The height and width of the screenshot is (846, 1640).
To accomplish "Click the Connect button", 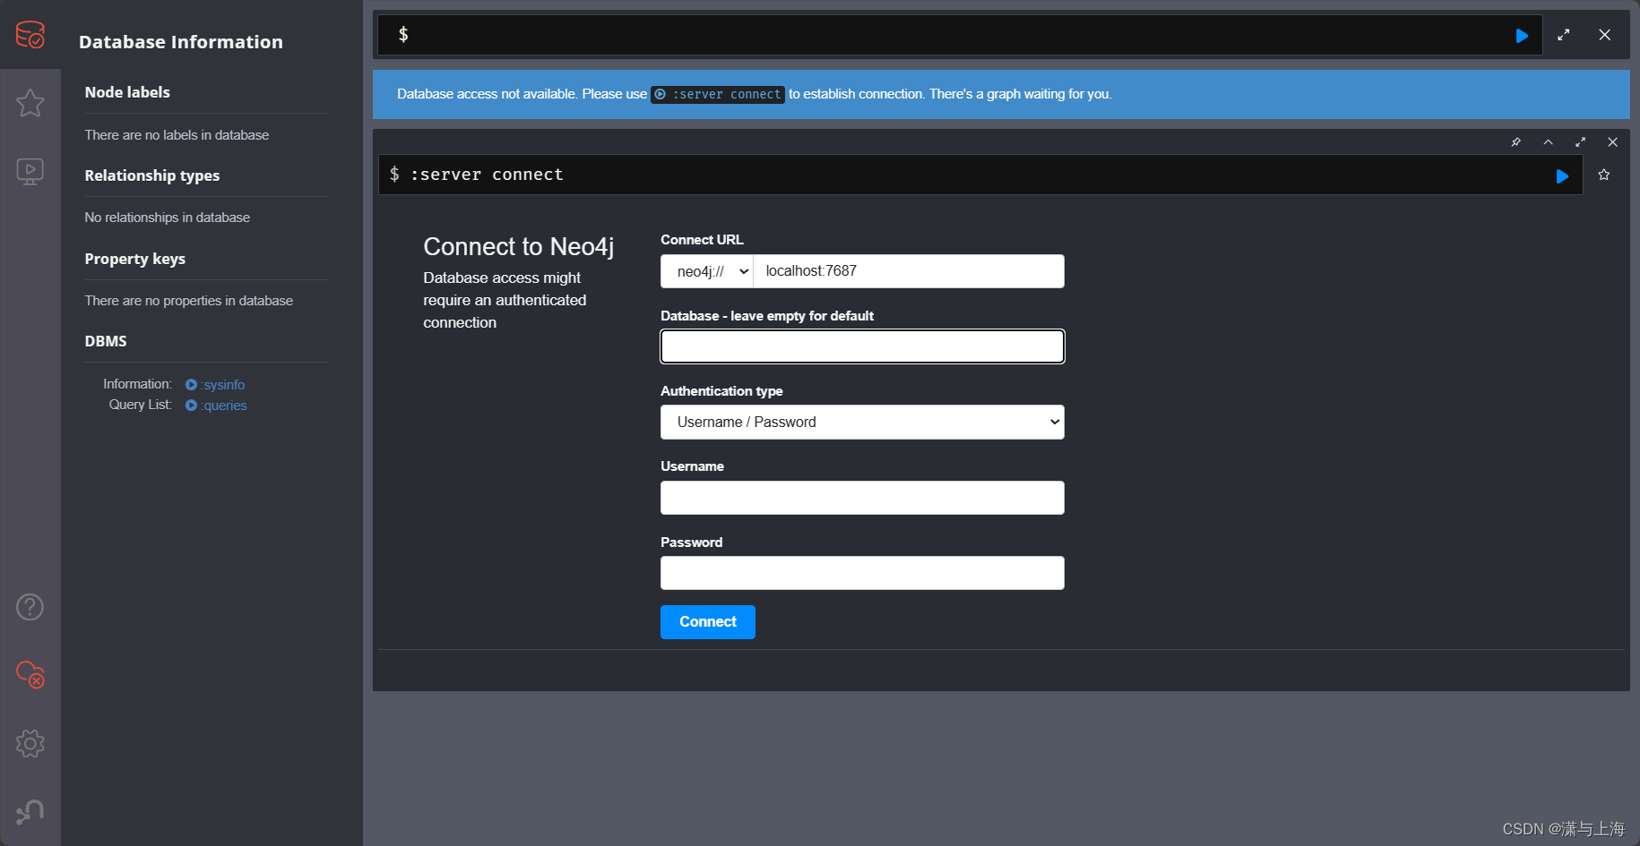I will click(708, 622).
